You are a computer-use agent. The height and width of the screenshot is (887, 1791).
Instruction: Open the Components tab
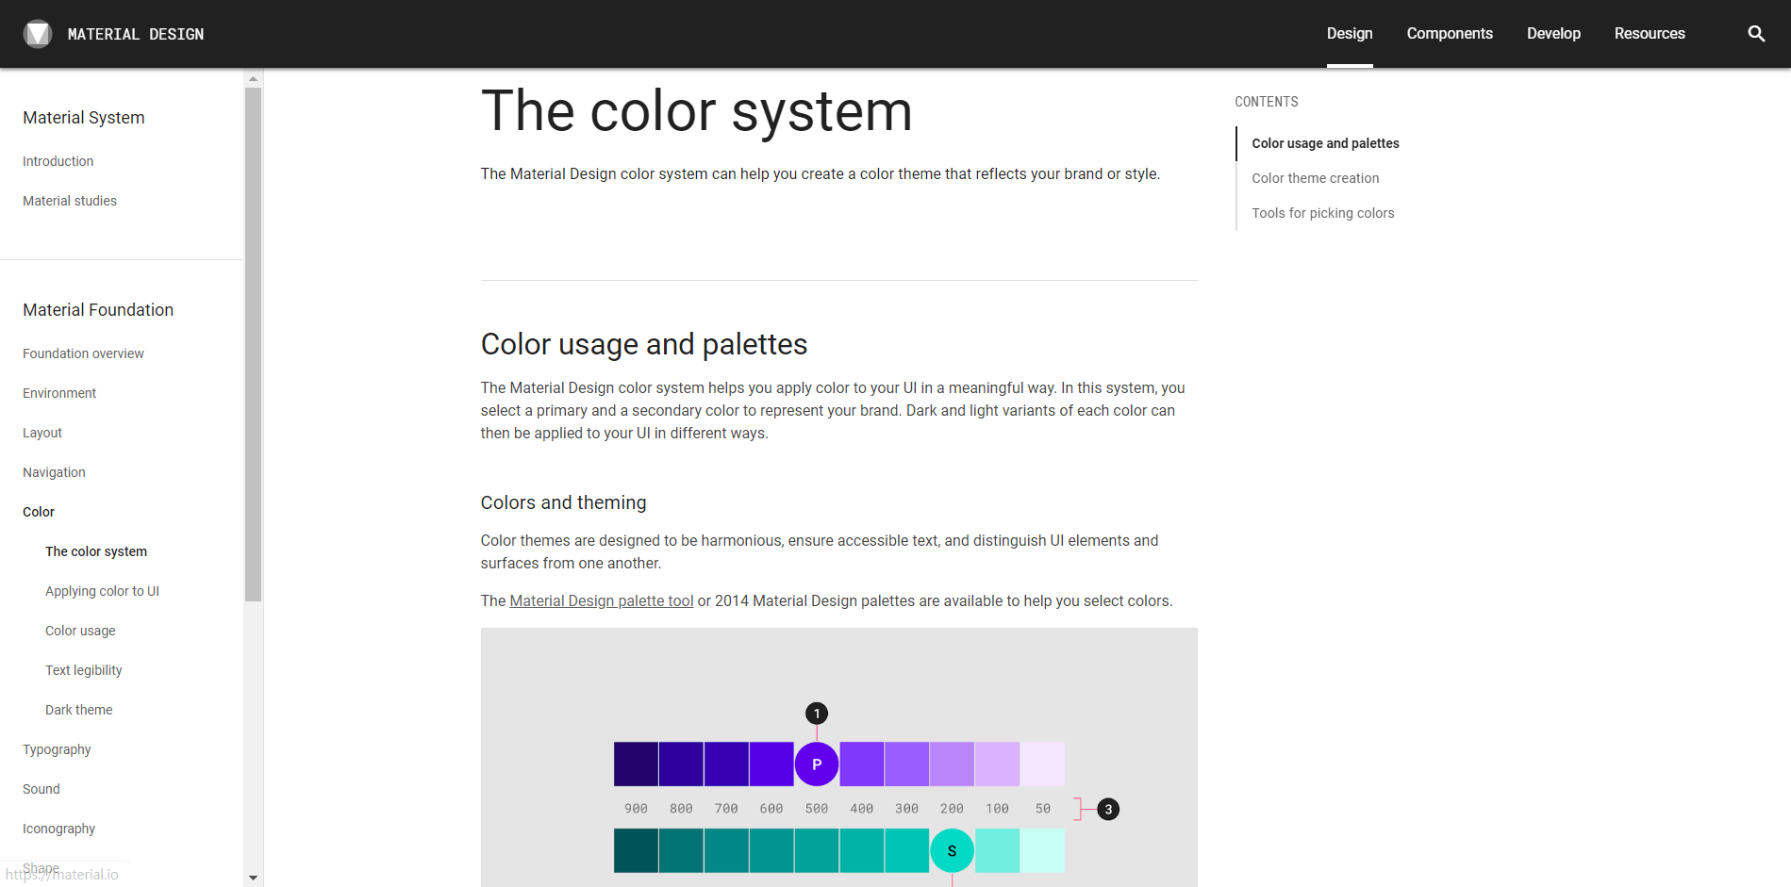(1450, 34)
